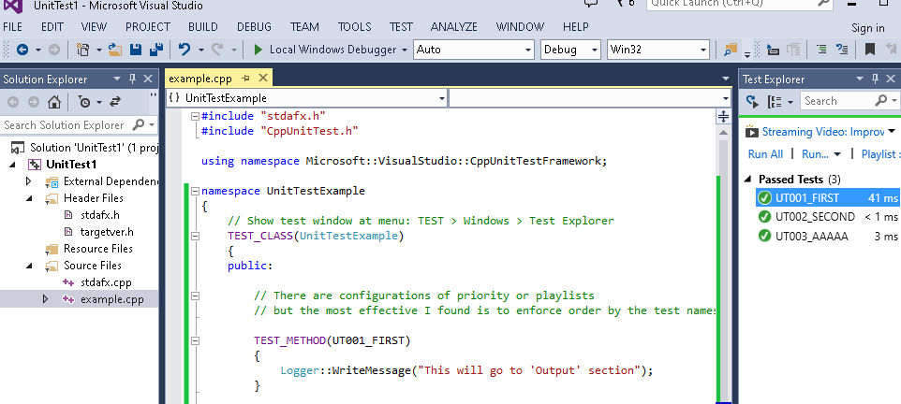Viewport: 901px width, 404px height.
Task: Click the Pending Changes Filter clock icon
Action: coord(85,102)
